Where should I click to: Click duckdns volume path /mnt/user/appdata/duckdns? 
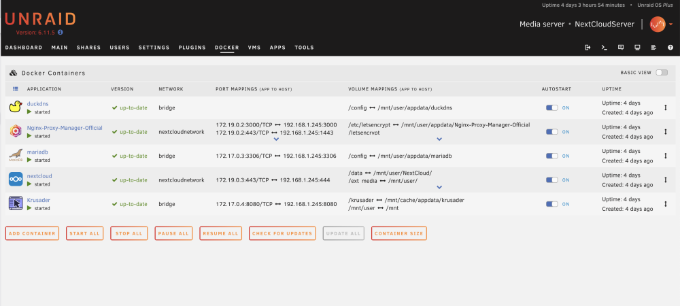415,107
